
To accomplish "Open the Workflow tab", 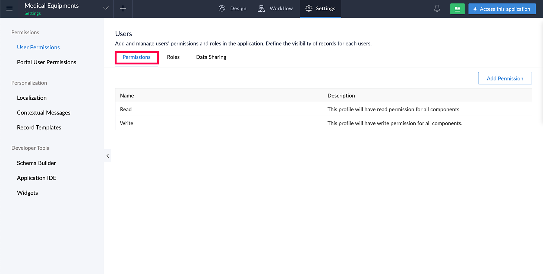I will [275, 9].
